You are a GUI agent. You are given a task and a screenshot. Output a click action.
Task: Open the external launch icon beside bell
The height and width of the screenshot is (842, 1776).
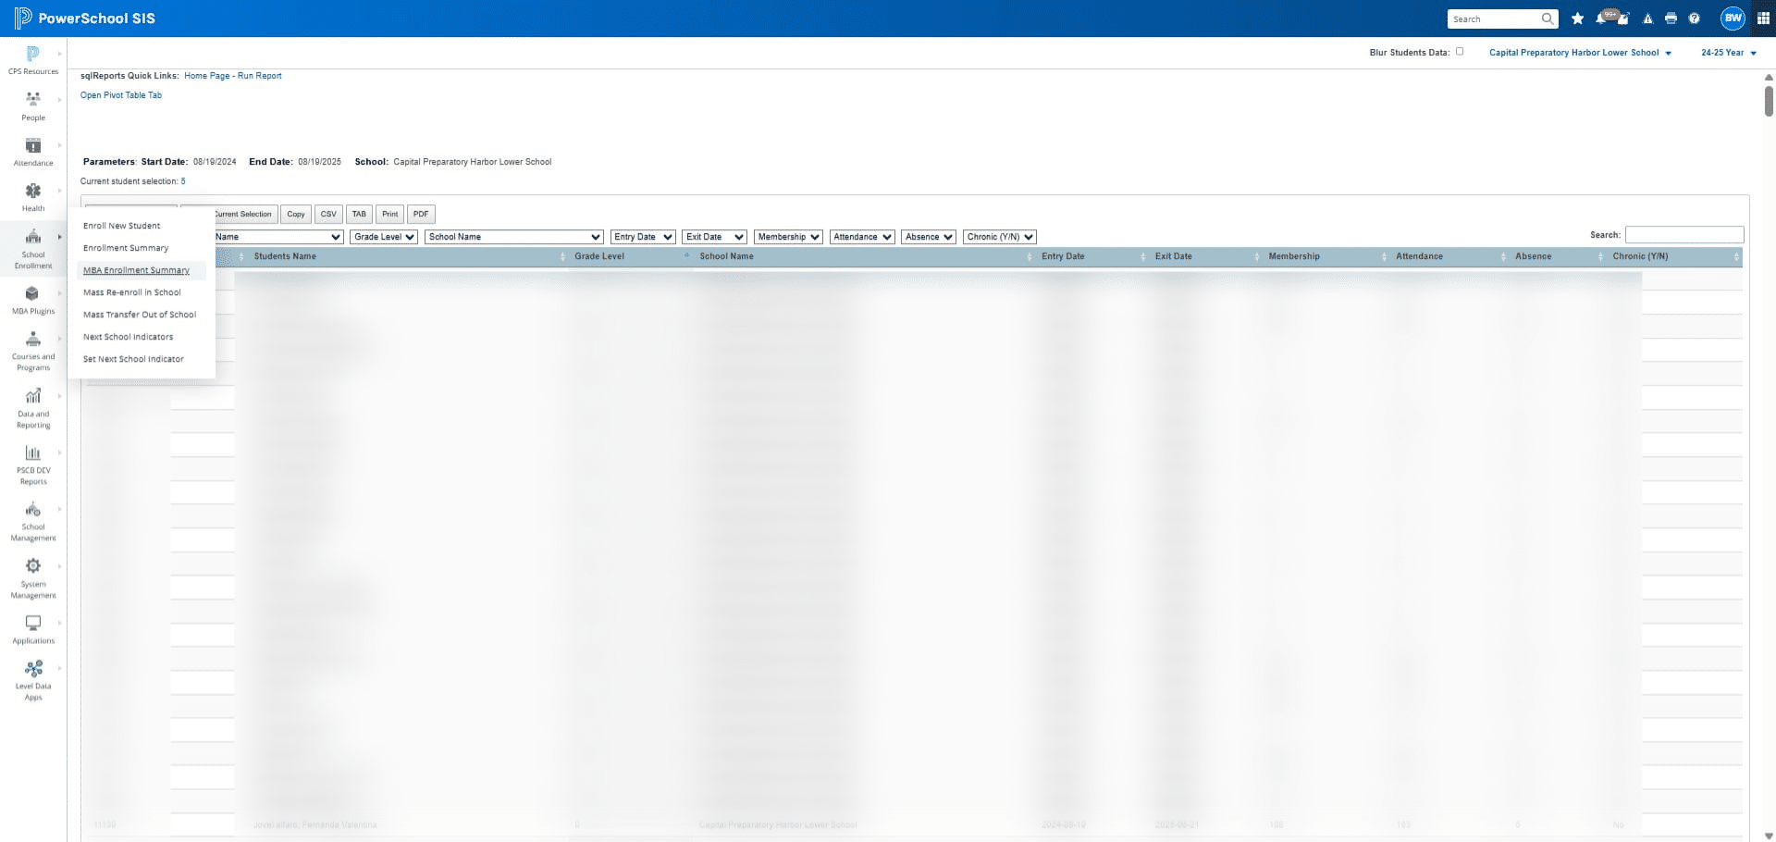pyautogui.click(x=1623, y=19)
